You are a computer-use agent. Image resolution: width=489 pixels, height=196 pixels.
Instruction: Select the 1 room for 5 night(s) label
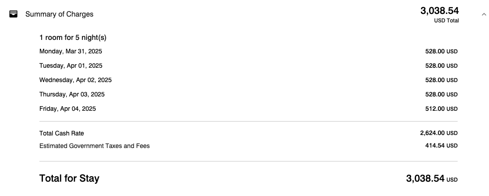click(x=73, y=38)
